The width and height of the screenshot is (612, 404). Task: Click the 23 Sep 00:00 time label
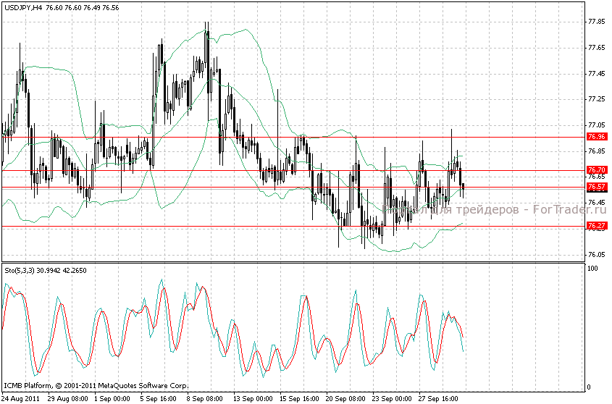click(x=393, y=398)
